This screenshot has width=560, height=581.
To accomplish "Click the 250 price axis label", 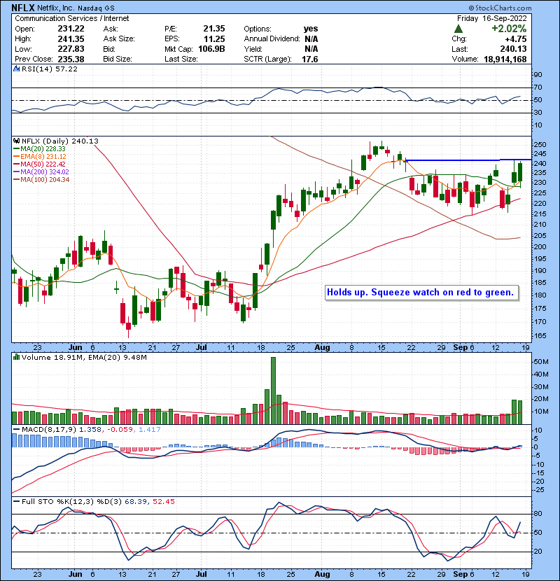I will point(540,144).
